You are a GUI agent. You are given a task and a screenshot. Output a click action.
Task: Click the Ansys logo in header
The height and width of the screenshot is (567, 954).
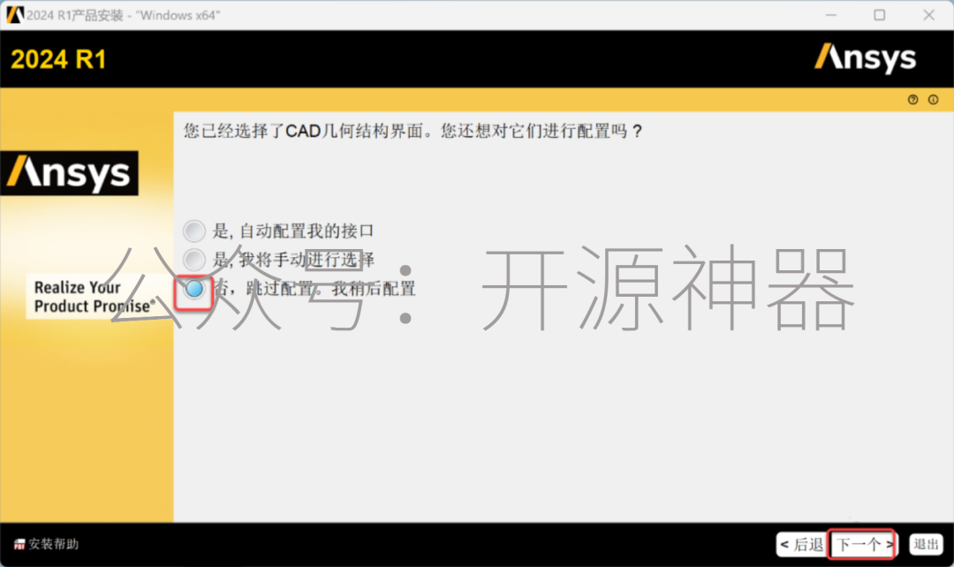click(x=865, y=58)
